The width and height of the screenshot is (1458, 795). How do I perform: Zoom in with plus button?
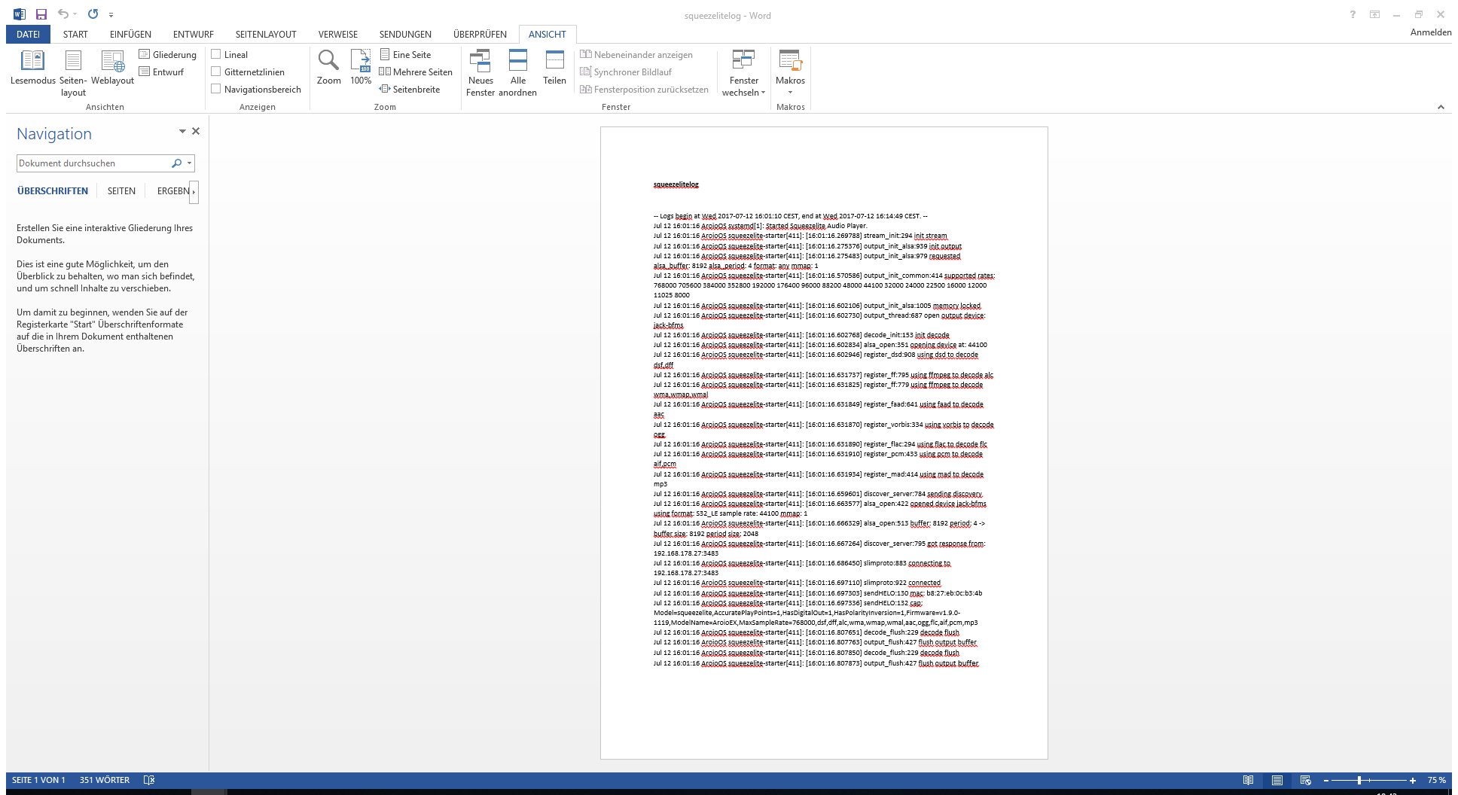click(1413, 780)
